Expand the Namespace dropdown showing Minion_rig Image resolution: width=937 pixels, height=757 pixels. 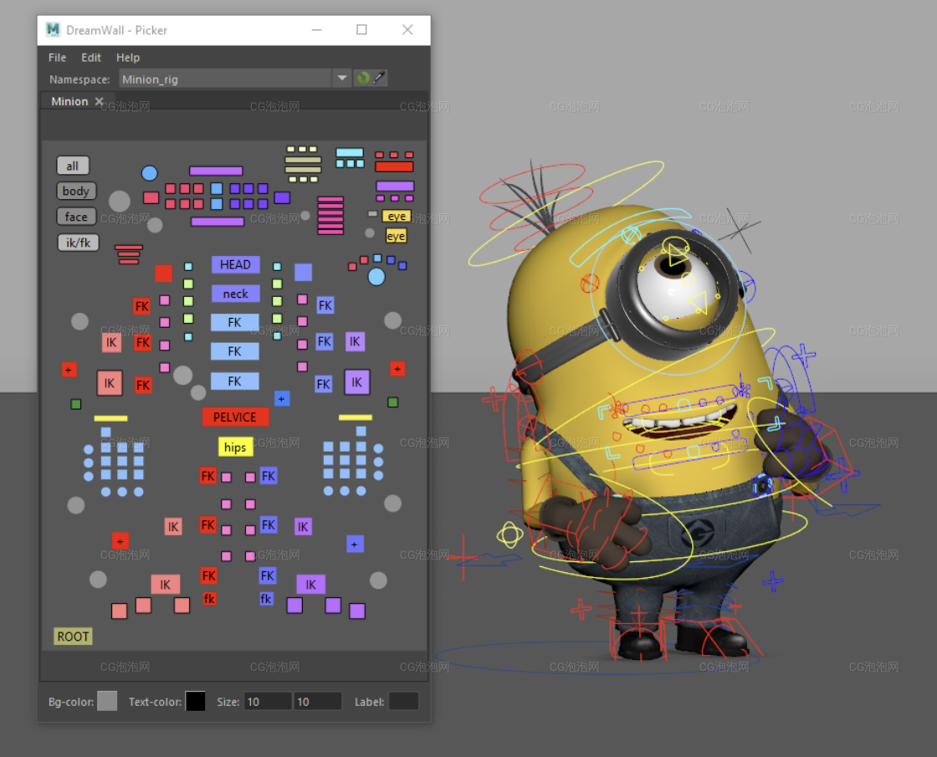tap(342, 79)
